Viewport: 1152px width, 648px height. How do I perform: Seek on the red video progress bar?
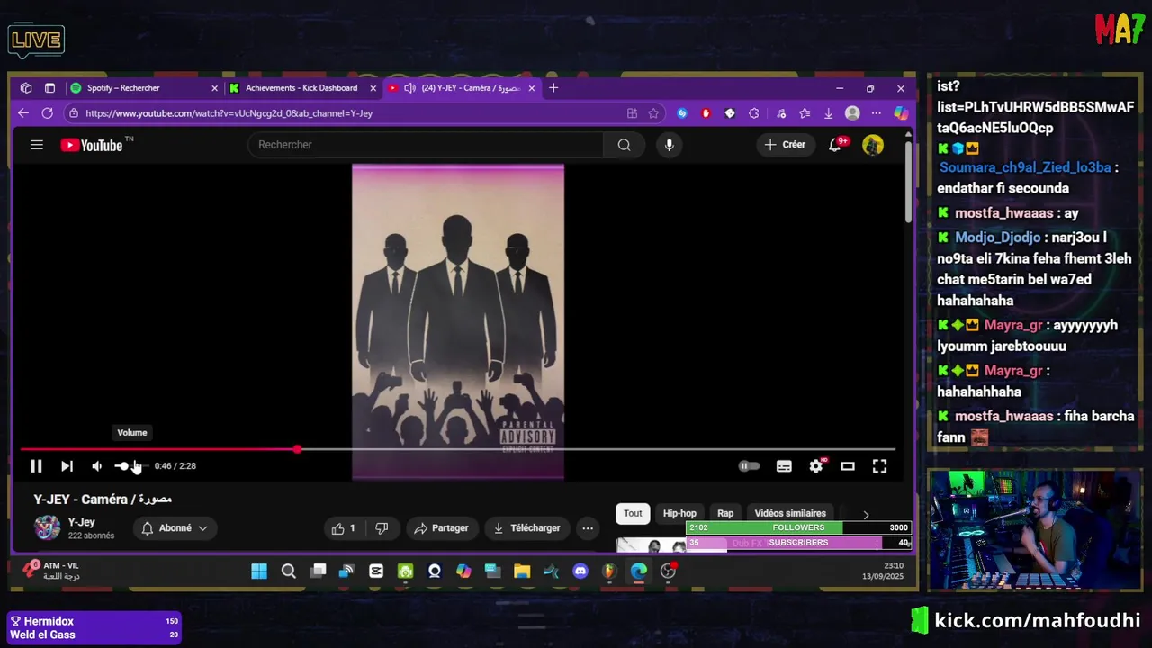pos(457,449)
